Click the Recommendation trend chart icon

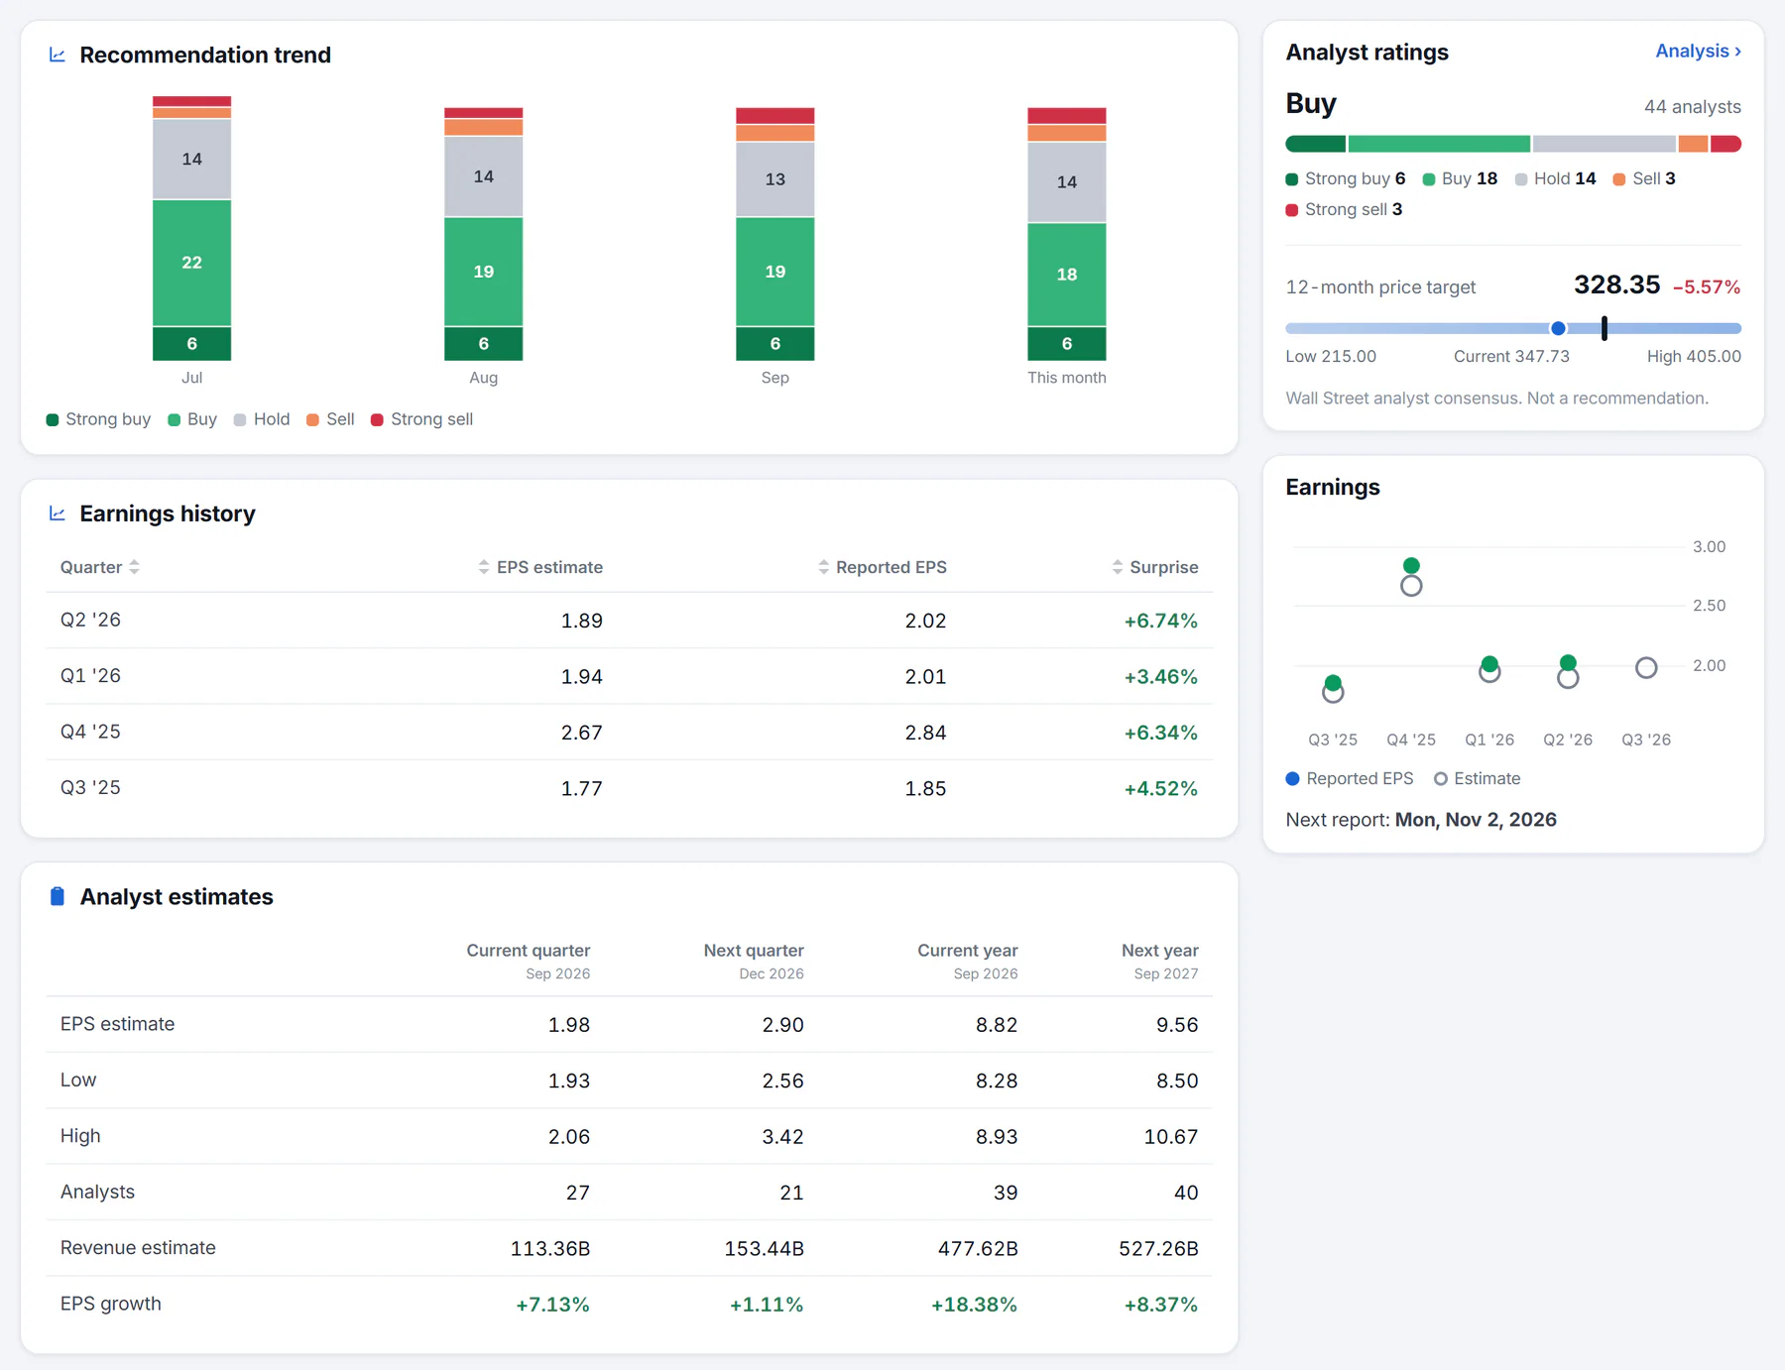[58, 56]
